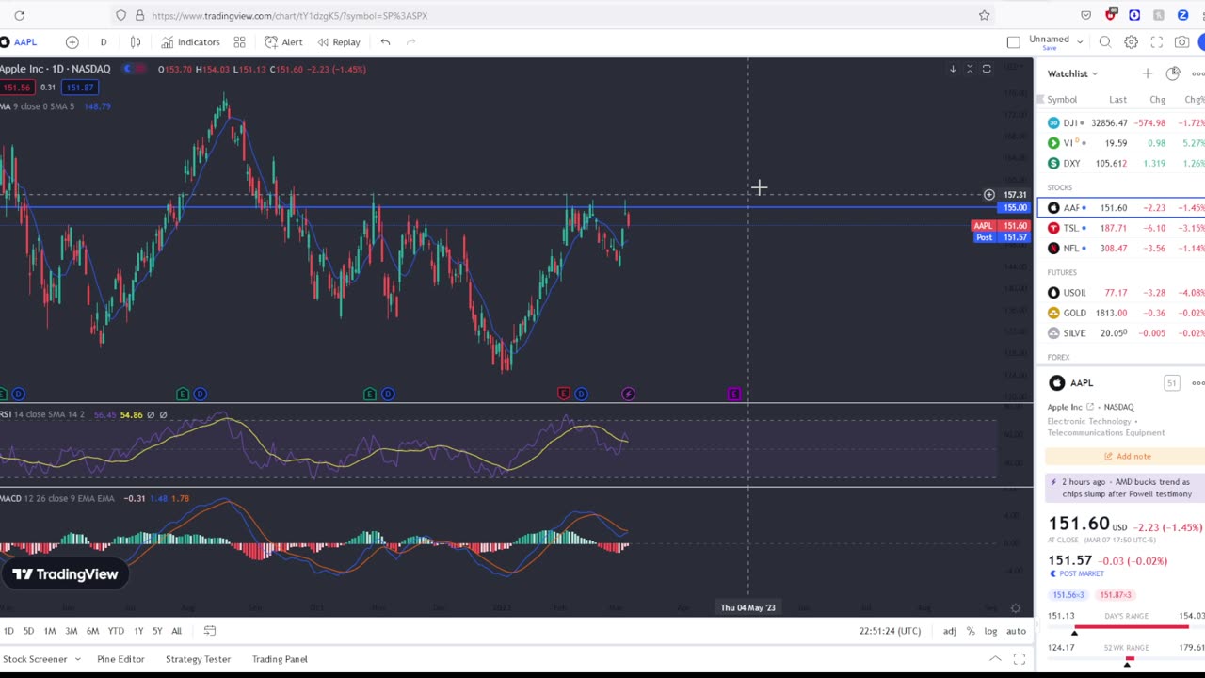Open the Pine Editor tab
Viewport: 1205px width, 678px height.
120,659
